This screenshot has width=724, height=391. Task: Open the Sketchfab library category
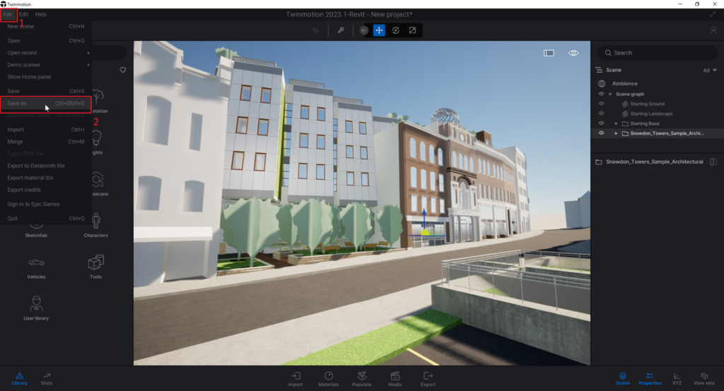pos(36,231)
